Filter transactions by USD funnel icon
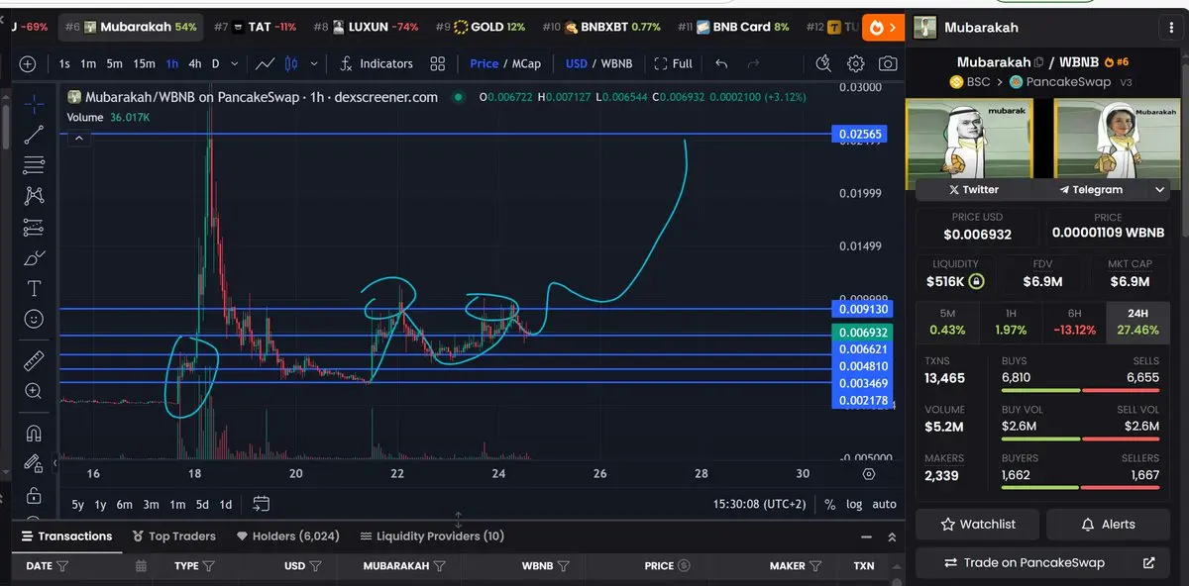1189x586 pixels. 315,566
